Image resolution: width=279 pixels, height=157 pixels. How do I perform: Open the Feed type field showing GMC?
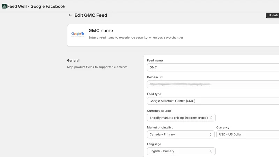[x=213, y=101]
